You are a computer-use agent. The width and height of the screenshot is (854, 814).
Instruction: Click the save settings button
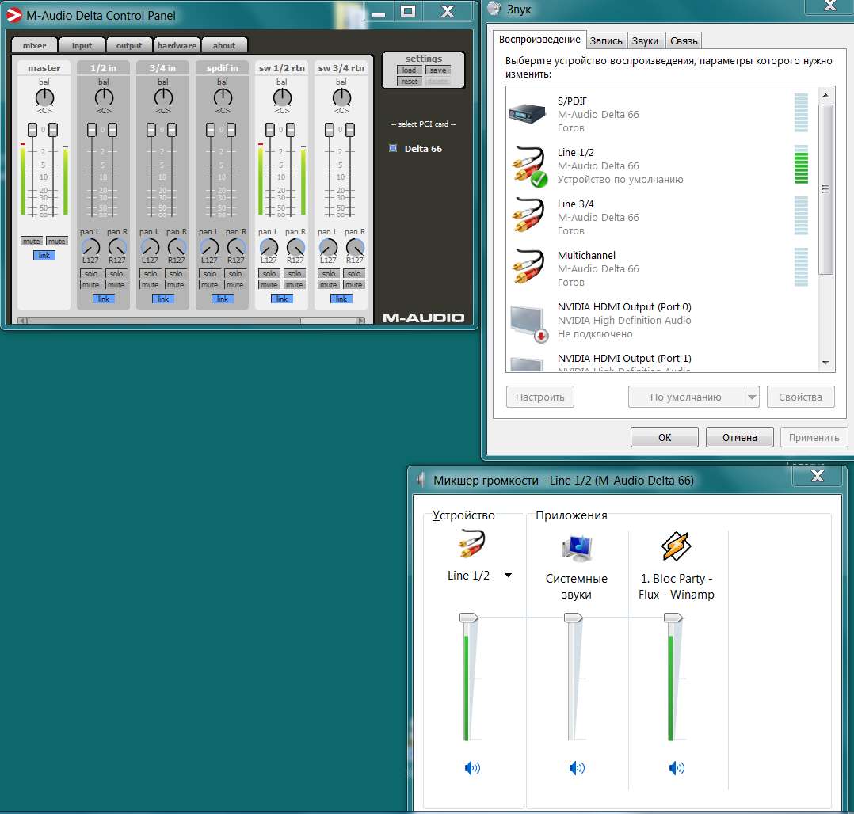pyautogui.click(x=438, y=70)
